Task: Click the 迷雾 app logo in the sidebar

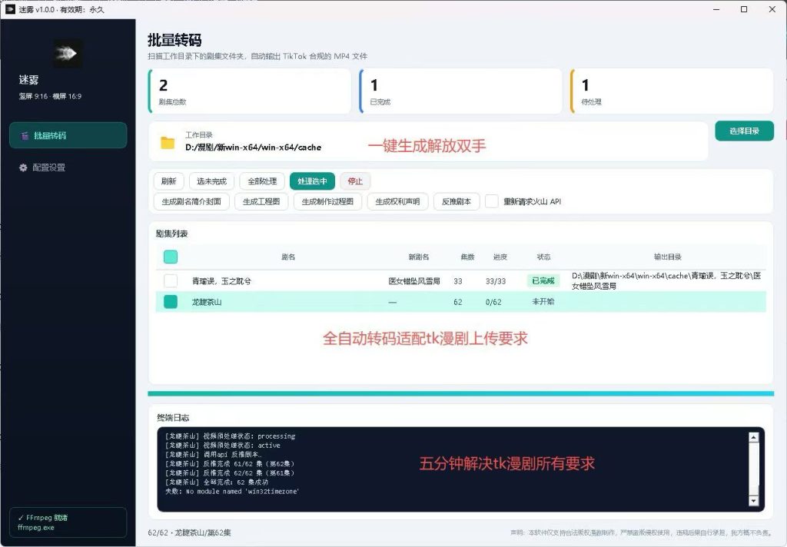Action: 68,53
